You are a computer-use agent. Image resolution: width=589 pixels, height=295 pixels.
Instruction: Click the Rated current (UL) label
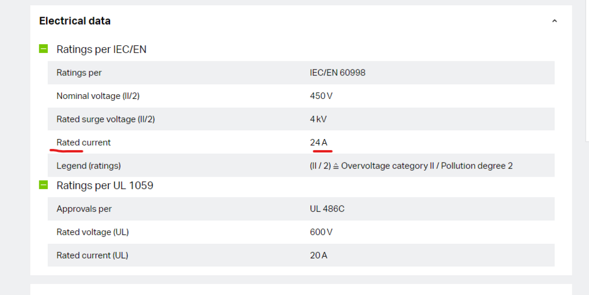[x=92, y=256]
